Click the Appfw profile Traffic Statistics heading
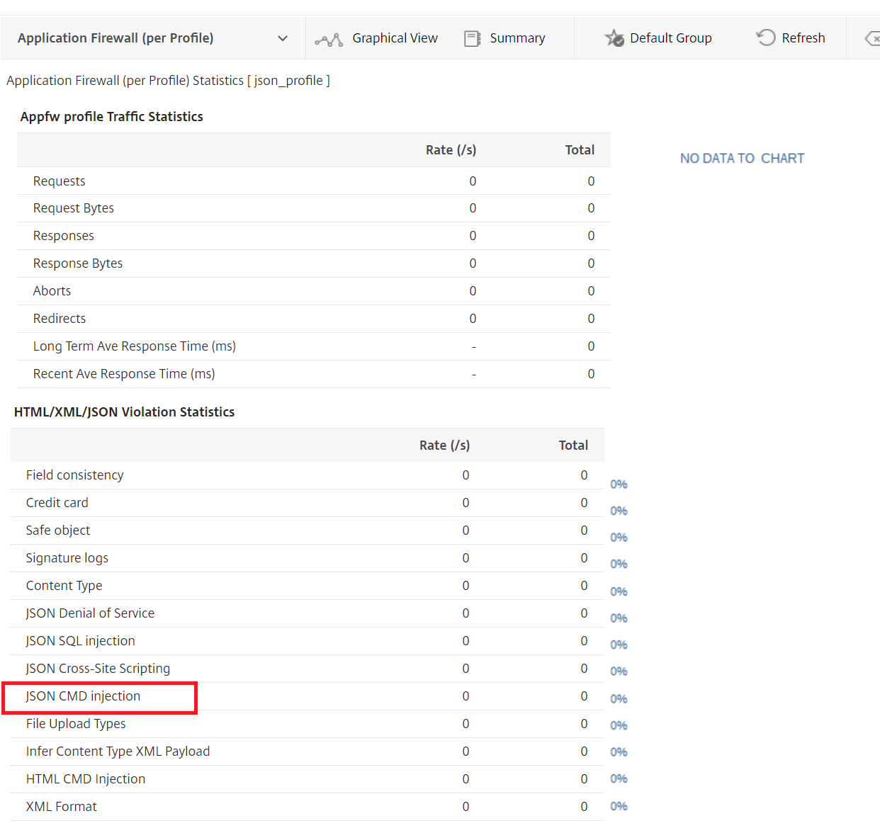This screenshot has width=880, height=828. (111, 117)
